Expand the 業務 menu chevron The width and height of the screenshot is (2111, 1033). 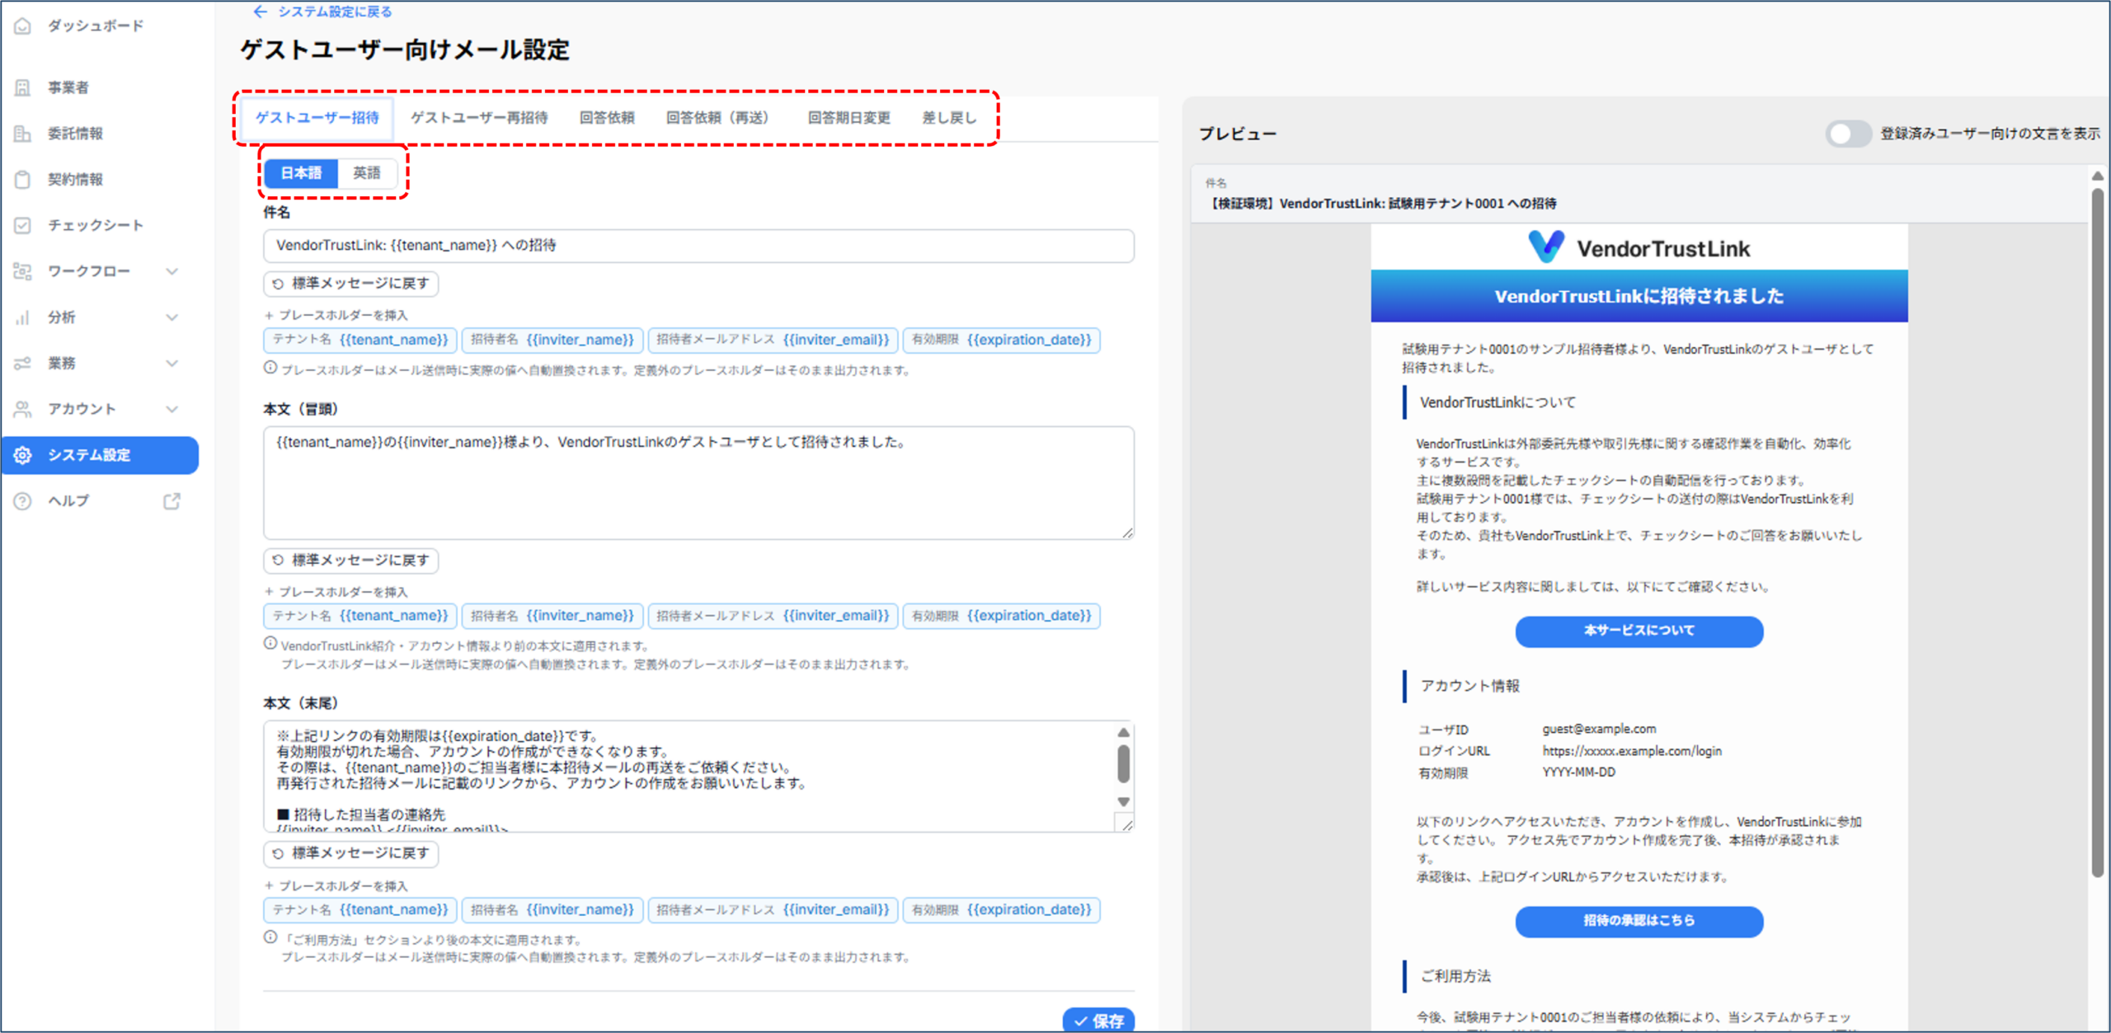click(x=172, y=364)
